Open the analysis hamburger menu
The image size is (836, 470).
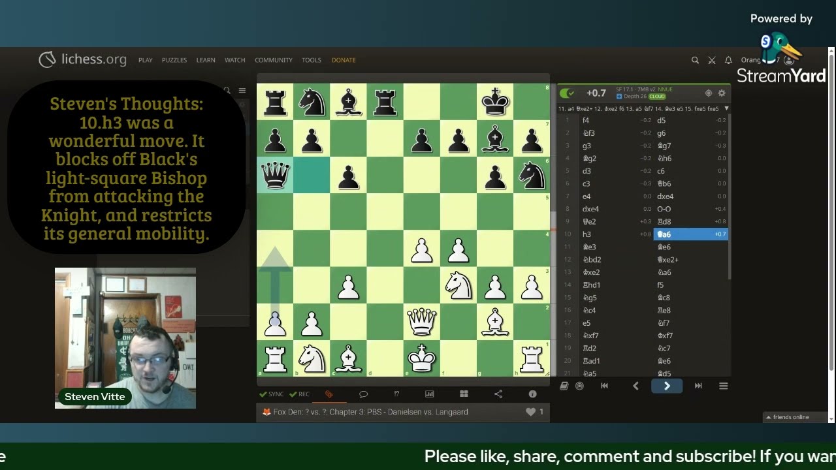click(x=723, y=386)
